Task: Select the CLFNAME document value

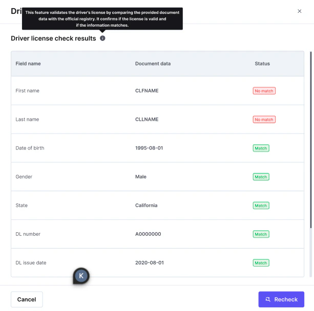Action: pyautogui.click(x=147, y=91)
